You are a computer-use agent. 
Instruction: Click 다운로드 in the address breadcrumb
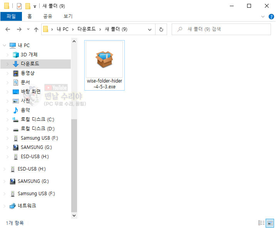pos(87,29)
